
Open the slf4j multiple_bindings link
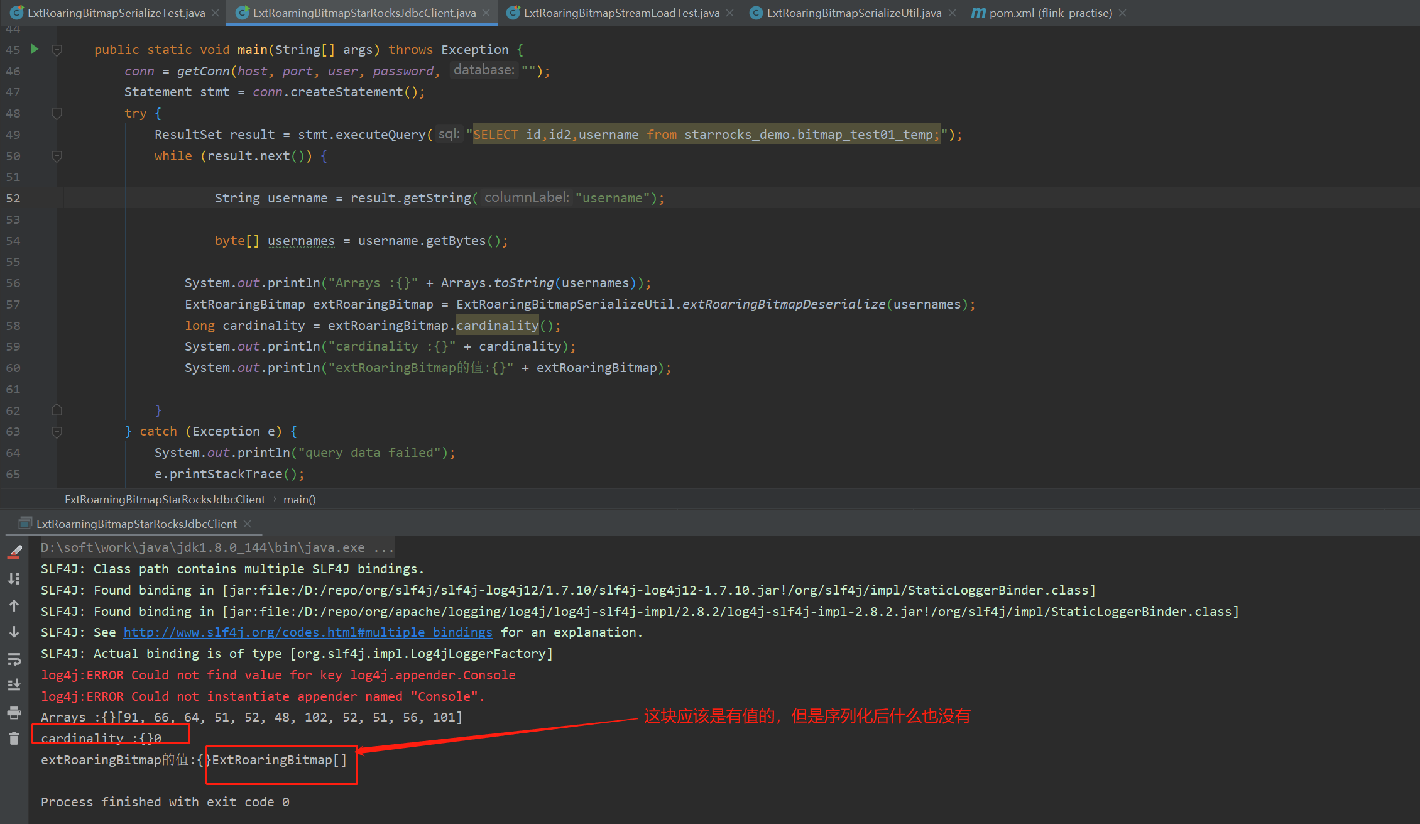pyautogui.click(x=308, y=632)
